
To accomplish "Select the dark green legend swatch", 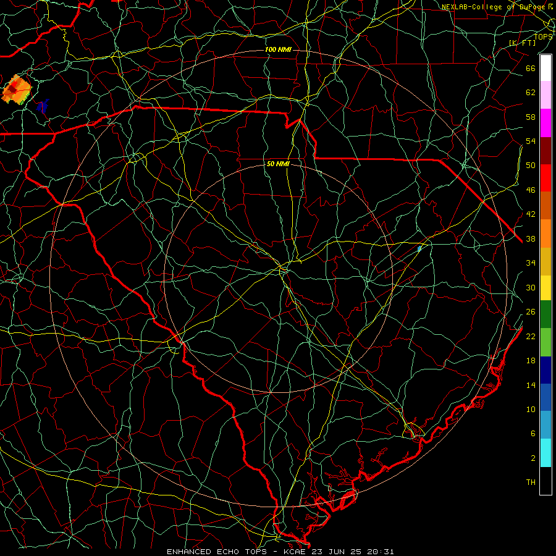I will 545,314.
